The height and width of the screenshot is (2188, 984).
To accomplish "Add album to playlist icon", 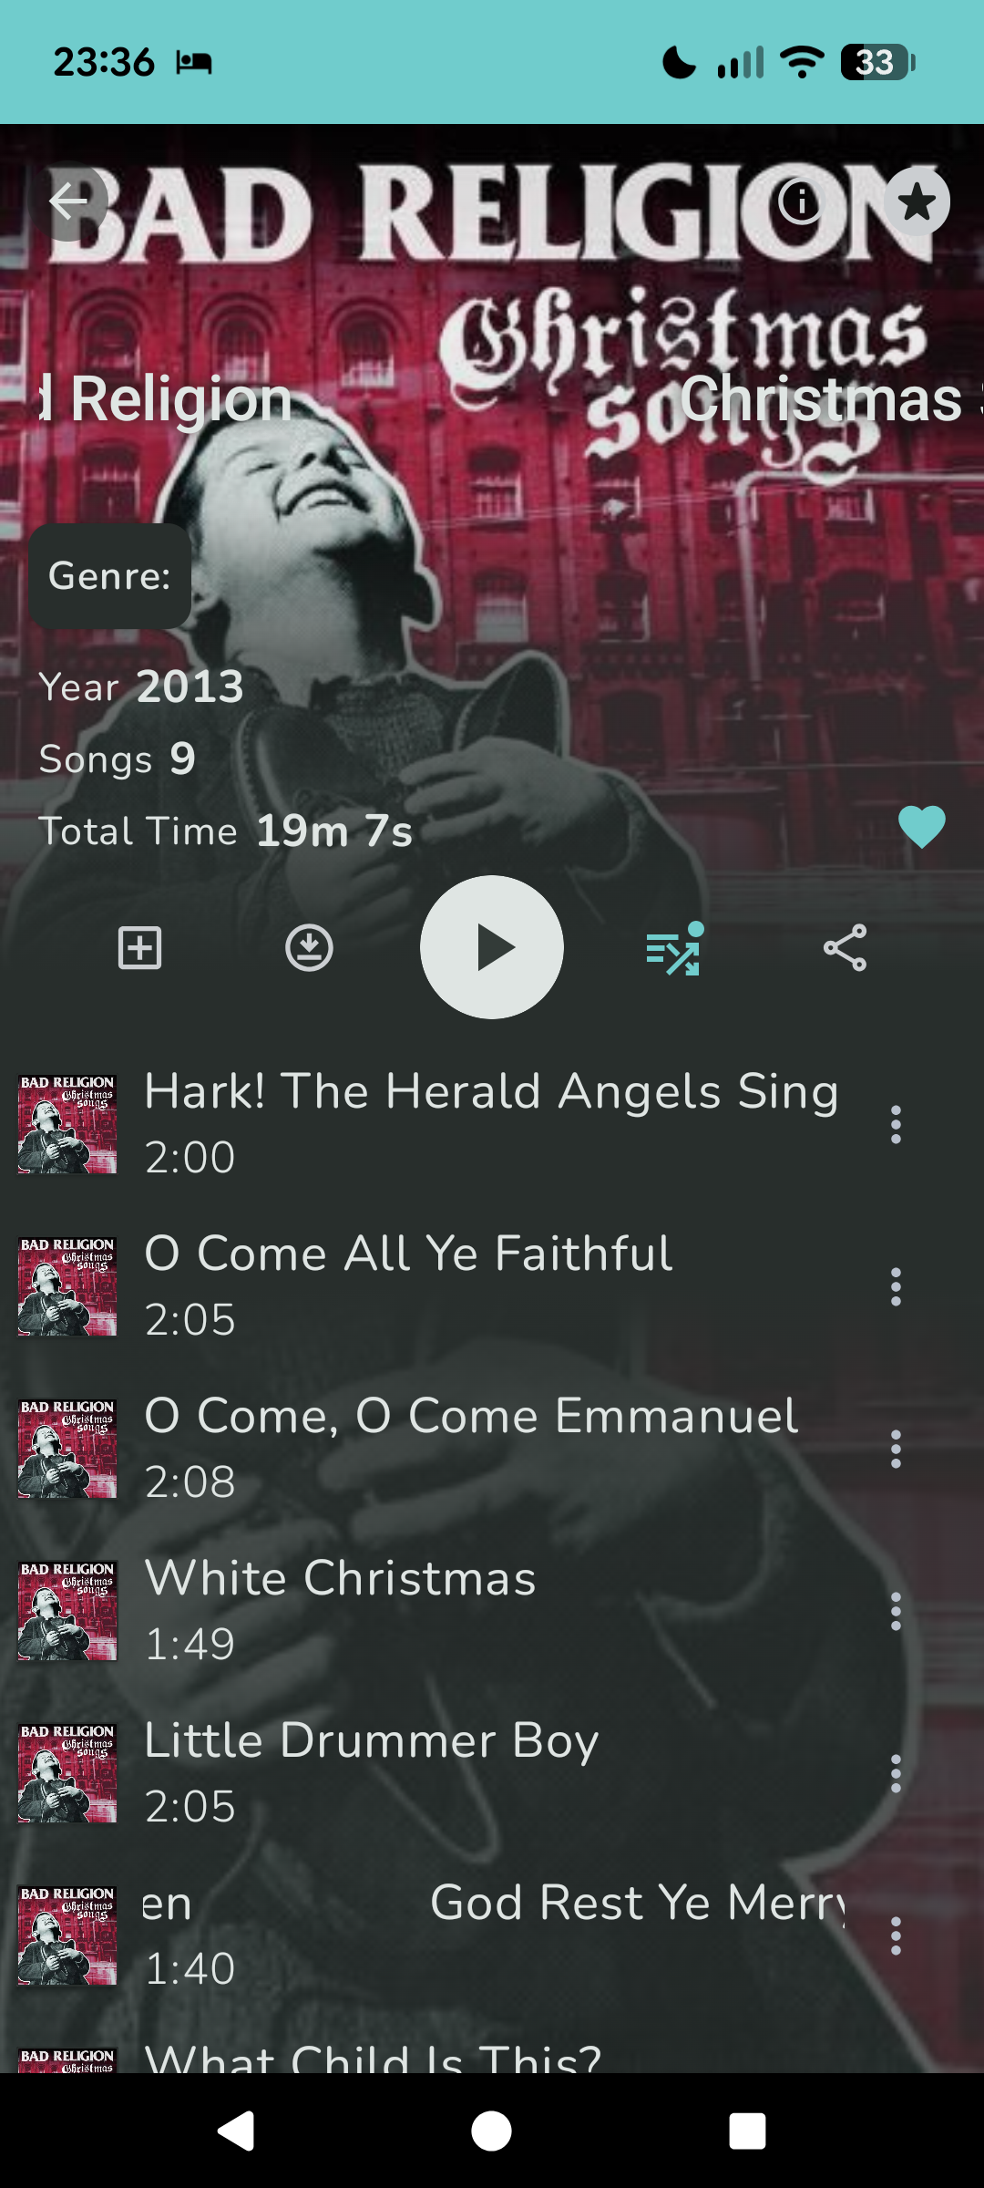I will point(140,948).
